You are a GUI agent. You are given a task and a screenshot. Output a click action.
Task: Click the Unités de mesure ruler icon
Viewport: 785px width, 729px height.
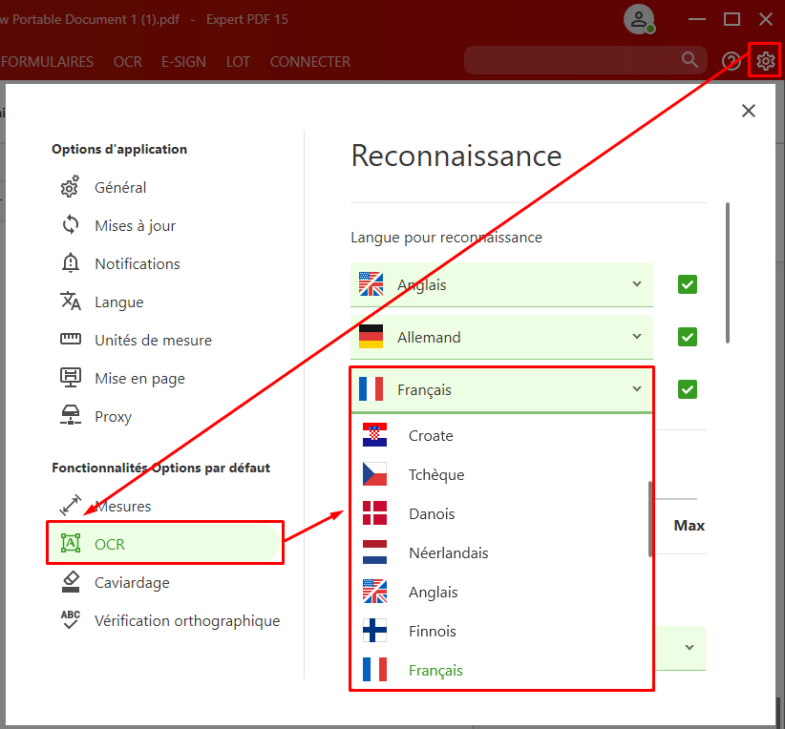(71, 340)
